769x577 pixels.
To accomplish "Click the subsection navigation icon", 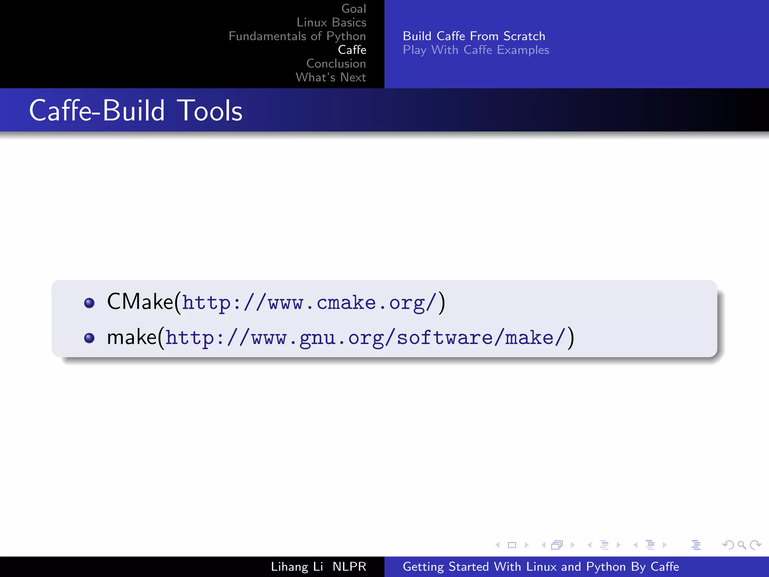I will point(604,545).
